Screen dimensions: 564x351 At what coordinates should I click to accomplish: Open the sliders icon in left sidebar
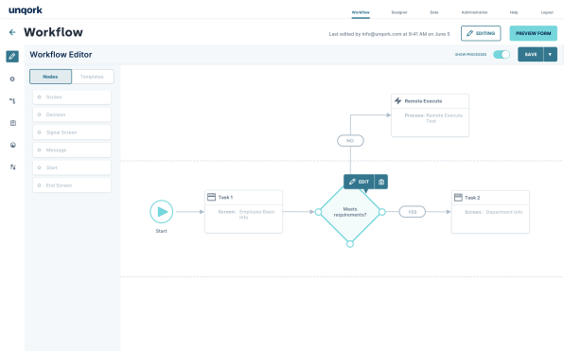13,167
